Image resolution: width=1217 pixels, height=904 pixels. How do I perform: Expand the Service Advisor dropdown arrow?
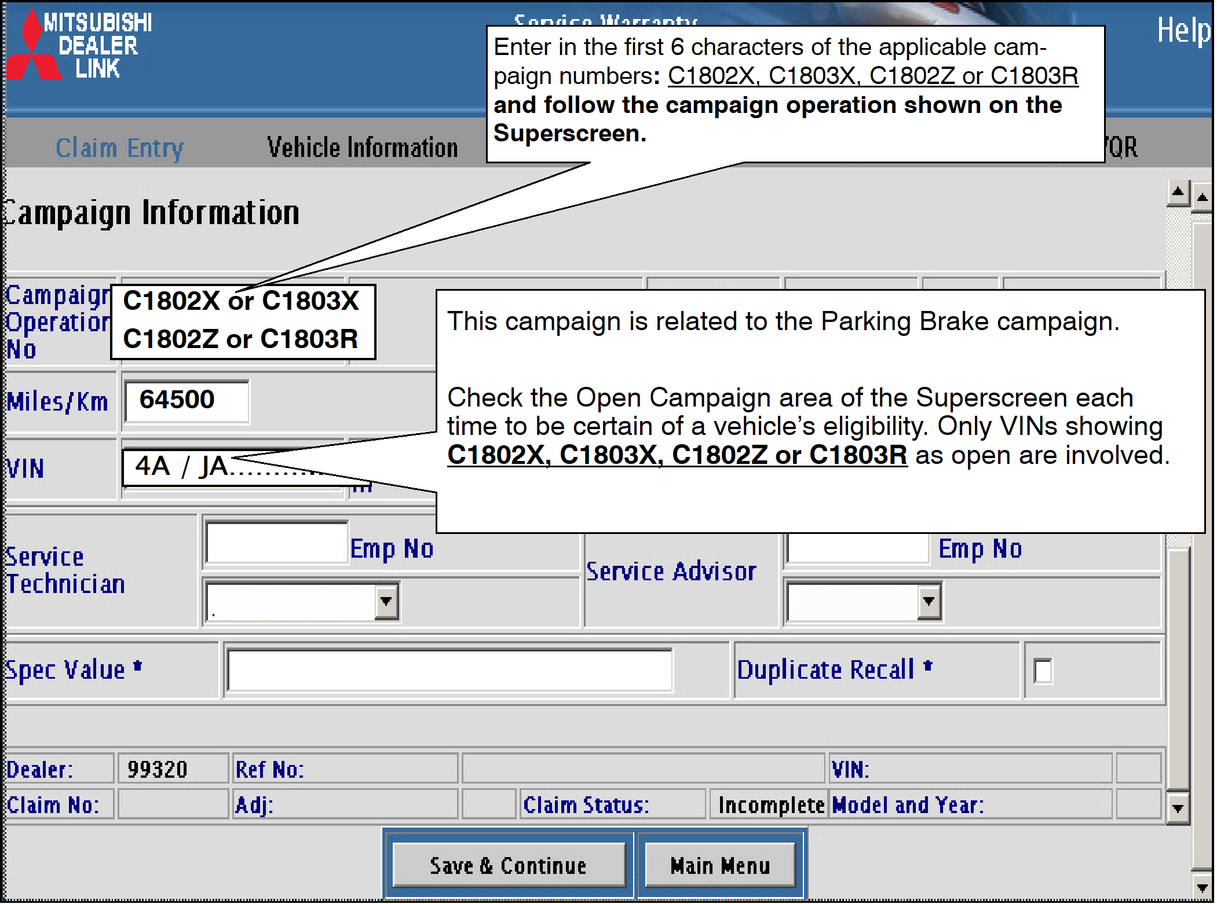928,601
